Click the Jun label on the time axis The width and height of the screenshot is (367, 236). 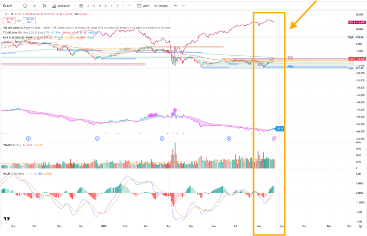[214, 226]
